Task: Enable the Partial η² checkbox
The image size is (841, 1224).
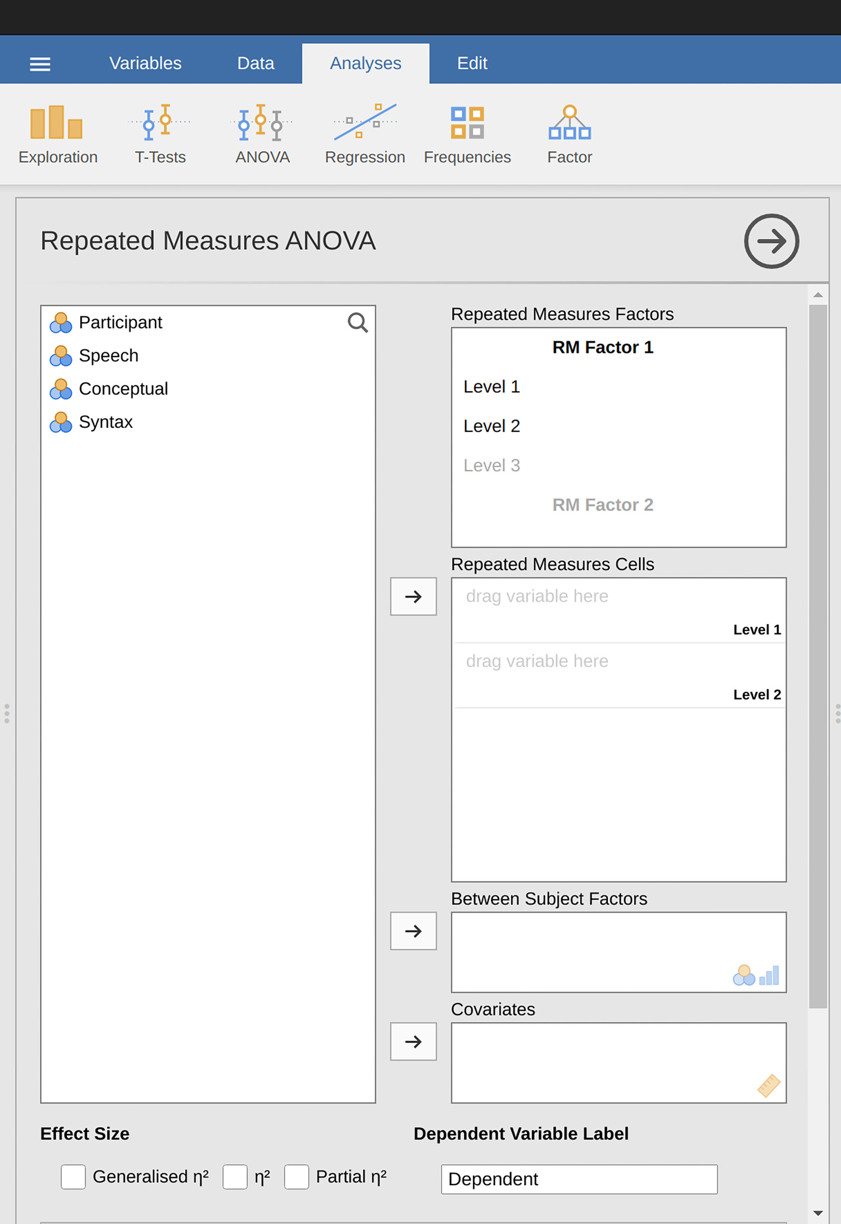Action: (297, 1177)
